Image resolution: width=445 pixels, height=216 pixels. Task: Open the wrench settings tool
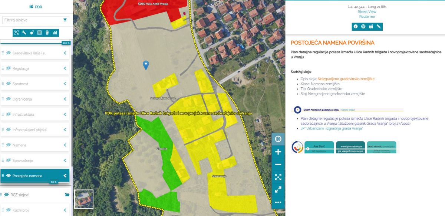[x=24, y=33]
